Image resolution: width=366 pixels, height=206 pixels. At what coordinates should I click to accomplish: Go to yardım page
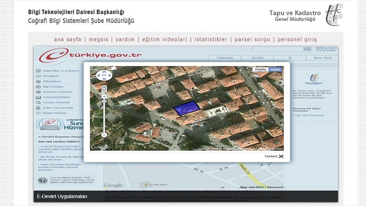pos(125,39)
